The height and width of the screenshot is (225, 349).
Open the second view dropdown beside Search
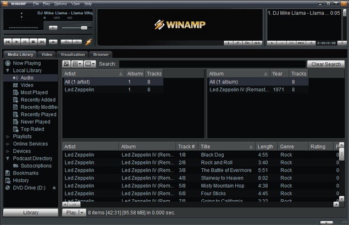pos(77,64)
